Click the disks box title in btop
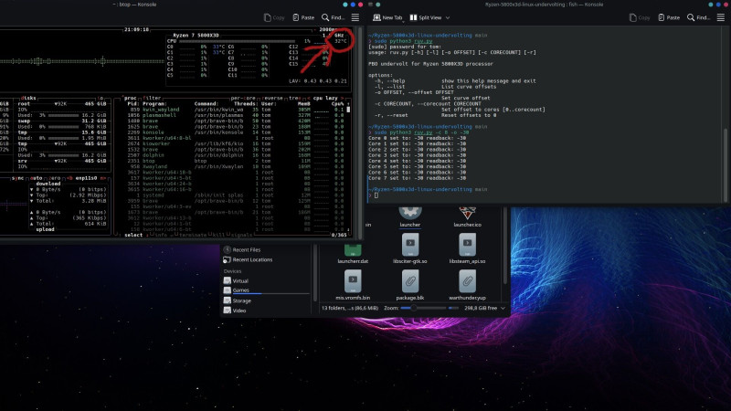Image resolution: width=731 pixels, height=411 pixels. 28,99
